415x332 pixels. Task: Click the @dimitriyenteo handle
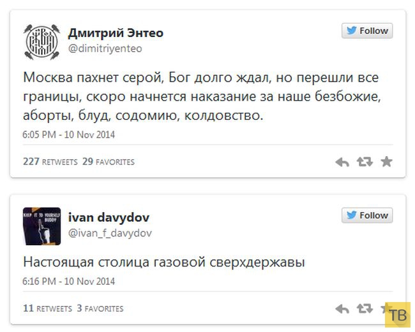pyautogui.click(x=105, y=48)
